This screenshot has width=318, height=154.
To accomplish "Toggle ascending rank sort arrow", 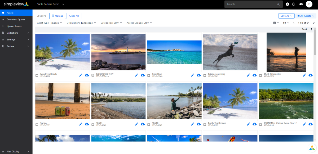I will tap(311, 29).
